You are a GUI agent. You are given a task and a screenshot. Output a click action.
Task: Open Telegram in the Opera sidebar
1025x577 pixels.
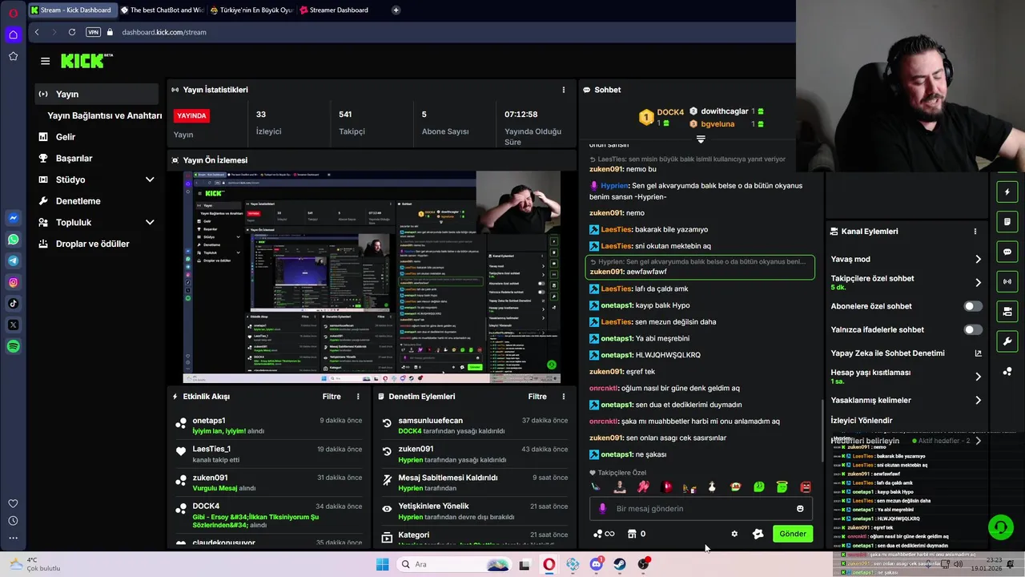[13, 260]
